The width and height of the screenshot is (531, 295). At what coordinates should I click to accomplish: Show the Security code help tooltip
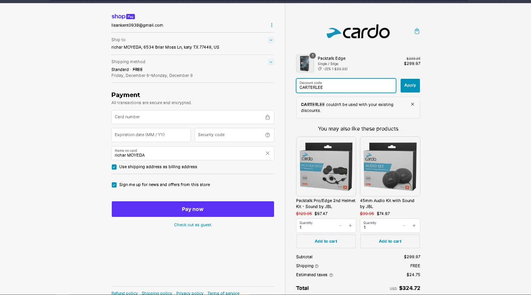tap(268, 135)
